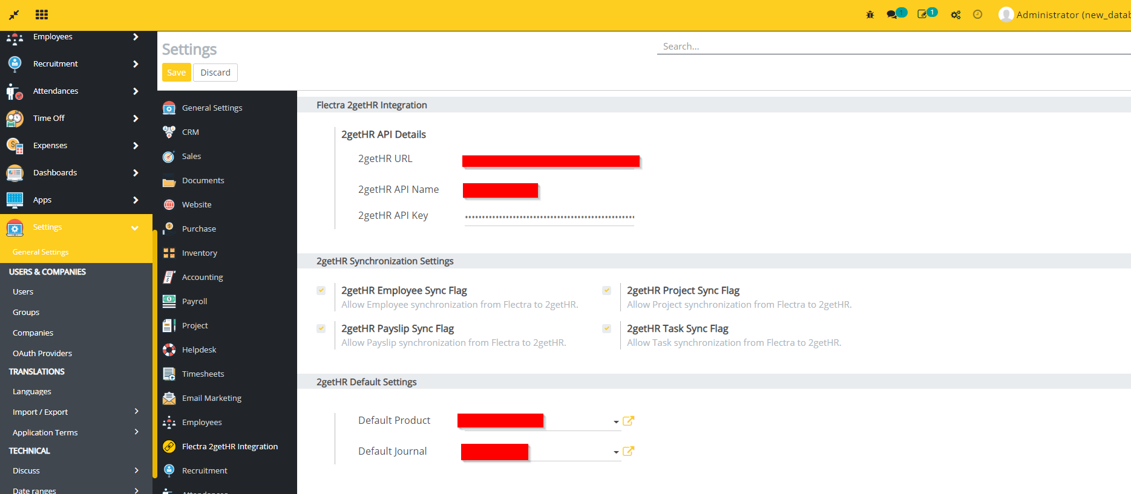This screenshot has height=494, width=1131.
Task: Open Users under Users & Companies
Action: click(23, 291)
